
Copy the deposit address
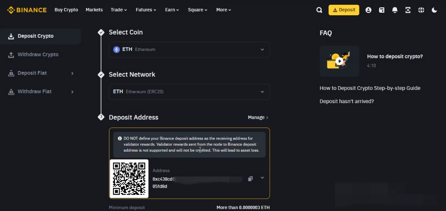coord(250,179)
